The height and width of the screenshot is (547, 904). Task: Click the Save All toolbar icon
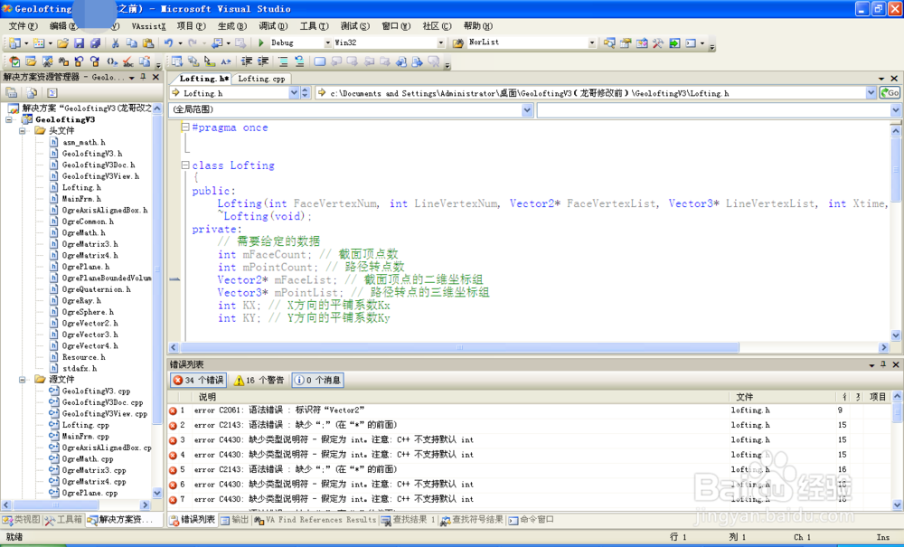coord(95,43)
